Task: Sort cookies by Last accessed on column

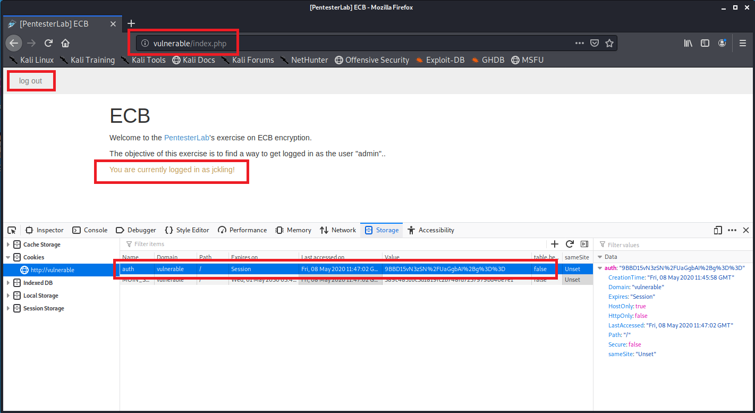Action: coord(341,257)
